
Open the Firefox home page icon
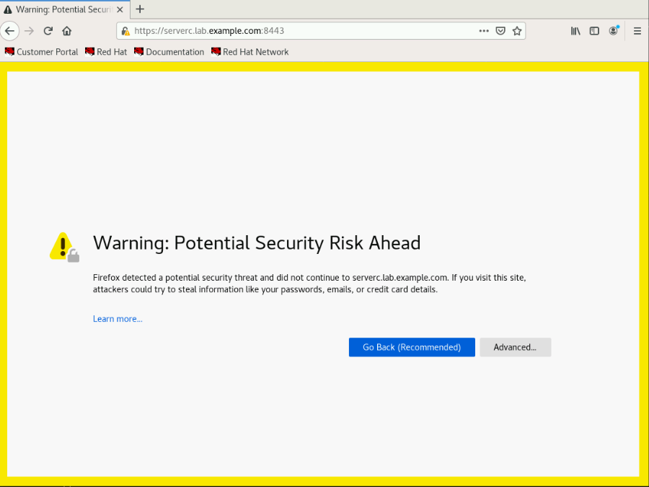click(x=66, y=31)
